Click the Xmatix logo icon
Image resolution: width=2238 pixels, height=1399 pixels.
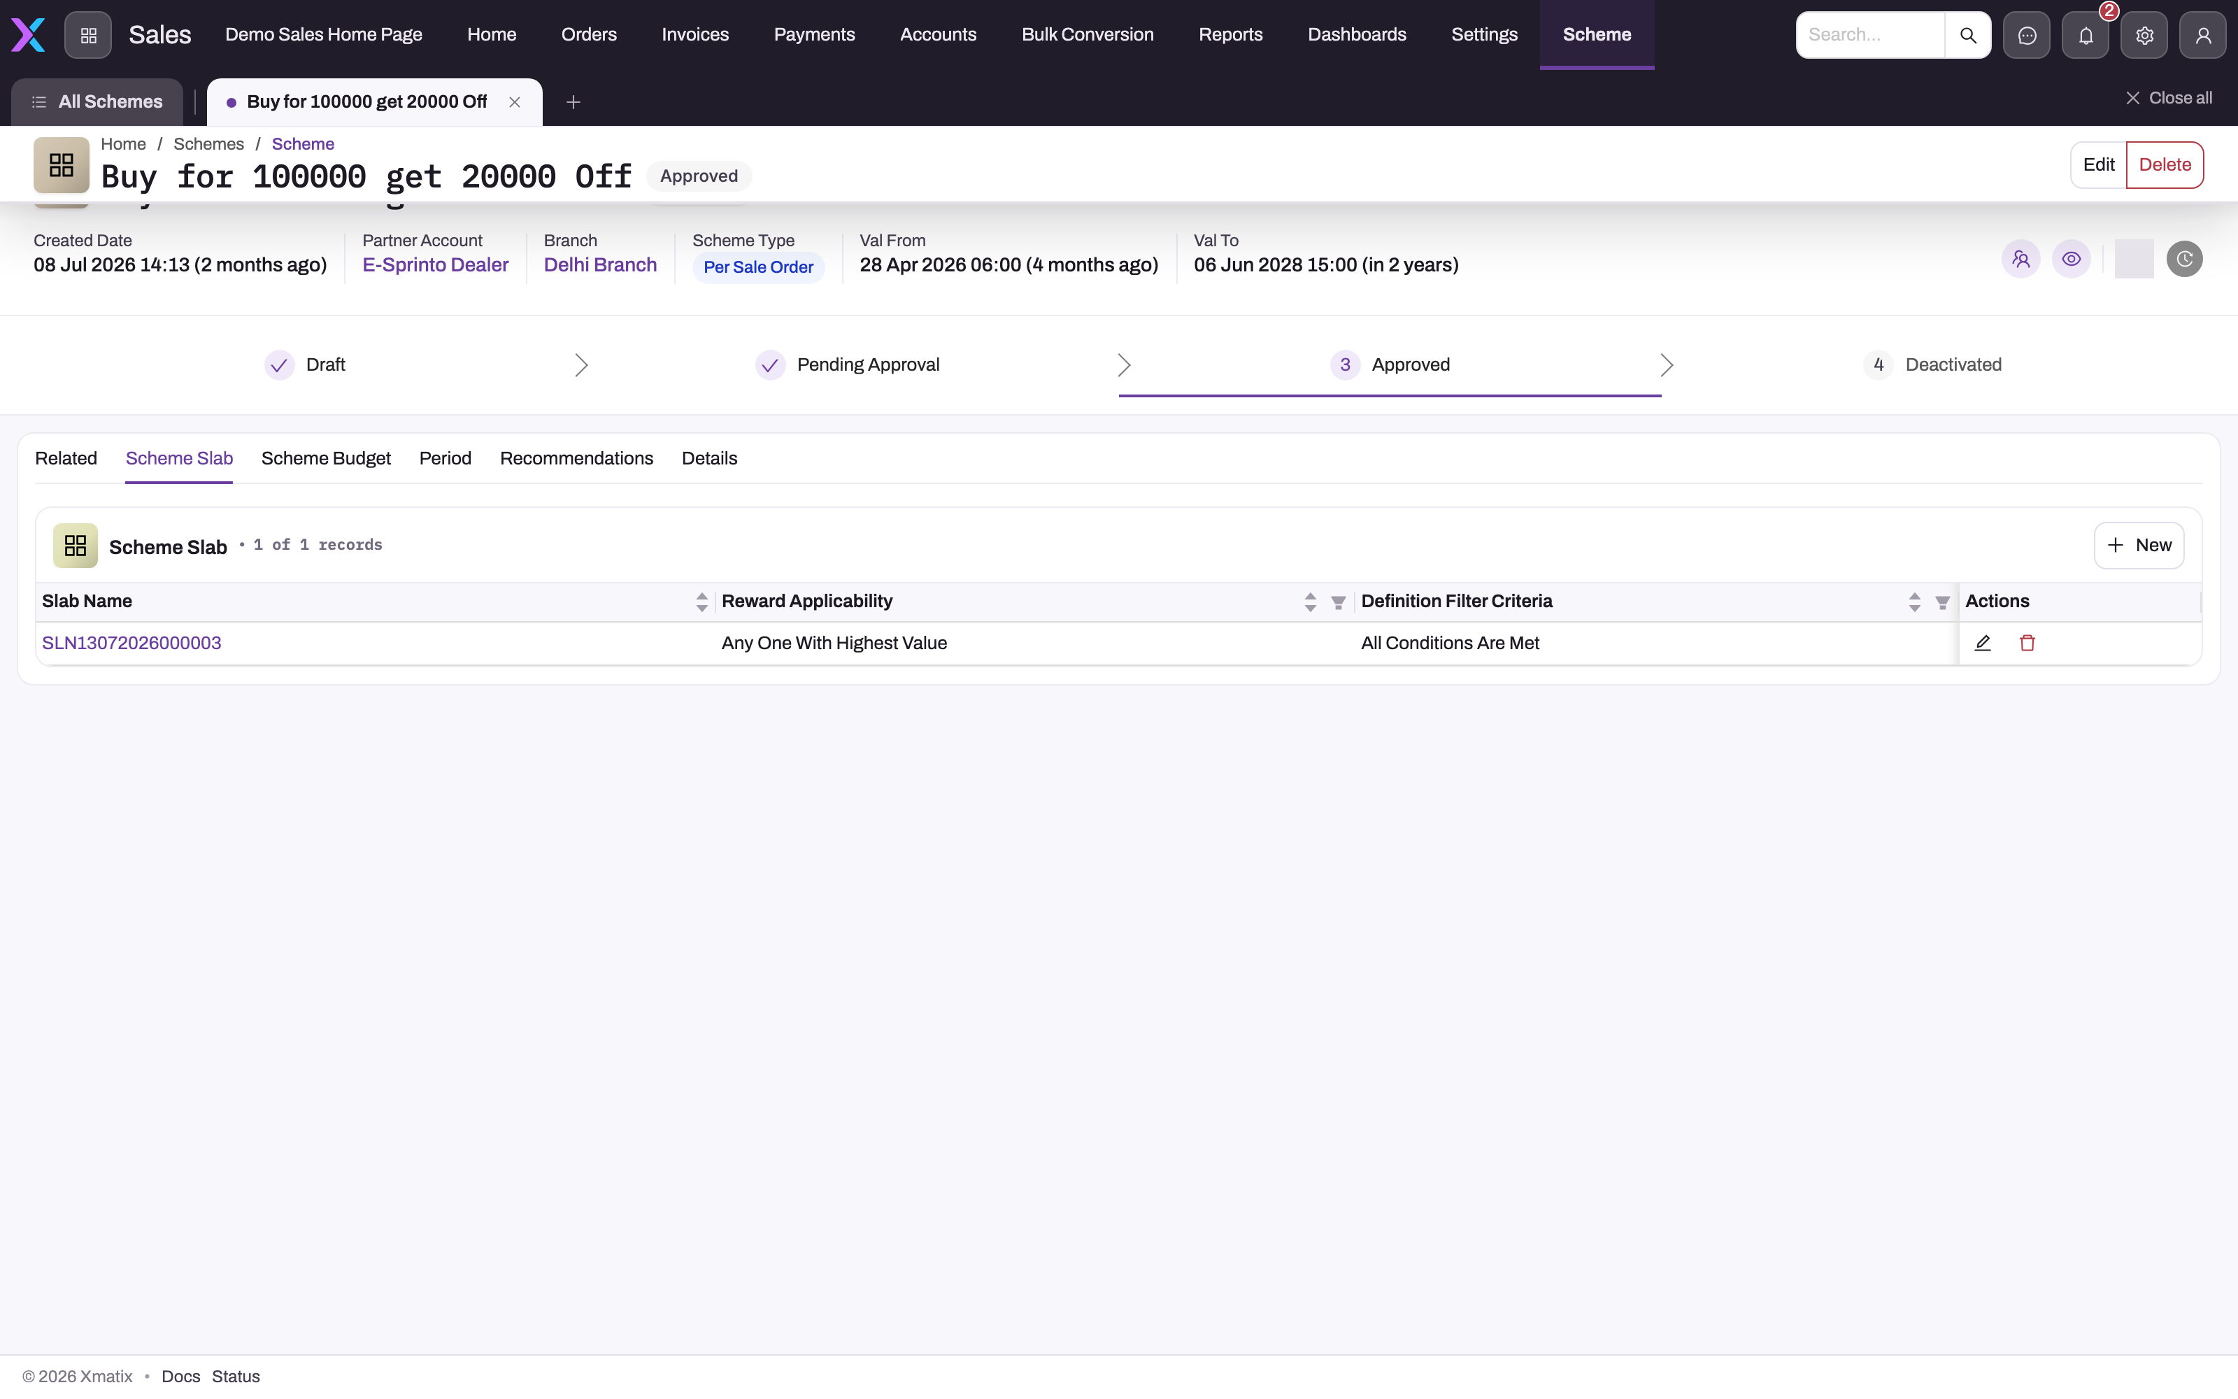pyautogui.click(x=28, y=35)
